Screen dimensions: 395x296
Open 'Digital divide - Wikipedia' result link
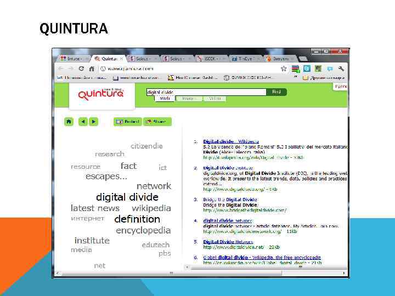[231, 141]
